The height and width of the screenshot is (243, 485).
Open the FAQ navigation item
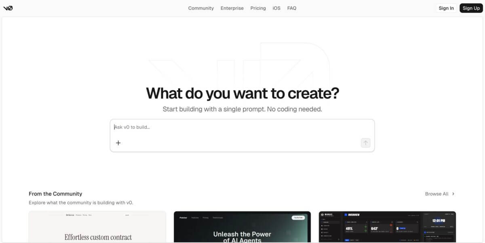tap(292, 8)
